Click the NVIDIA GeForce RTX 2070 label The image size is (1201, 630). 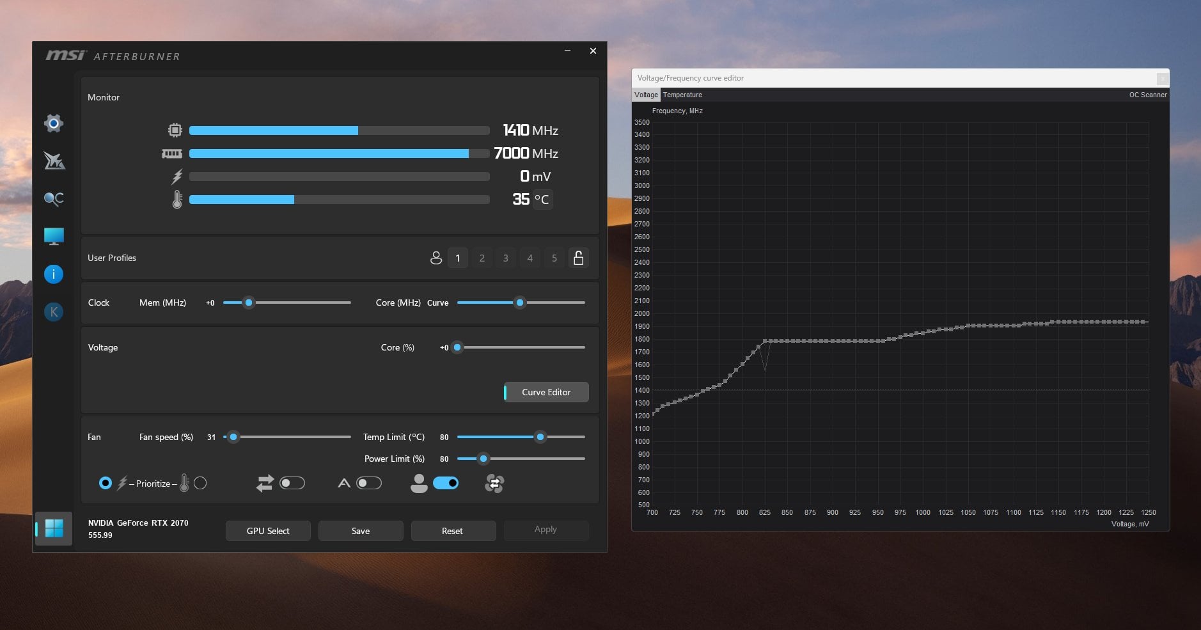[138, 523]
